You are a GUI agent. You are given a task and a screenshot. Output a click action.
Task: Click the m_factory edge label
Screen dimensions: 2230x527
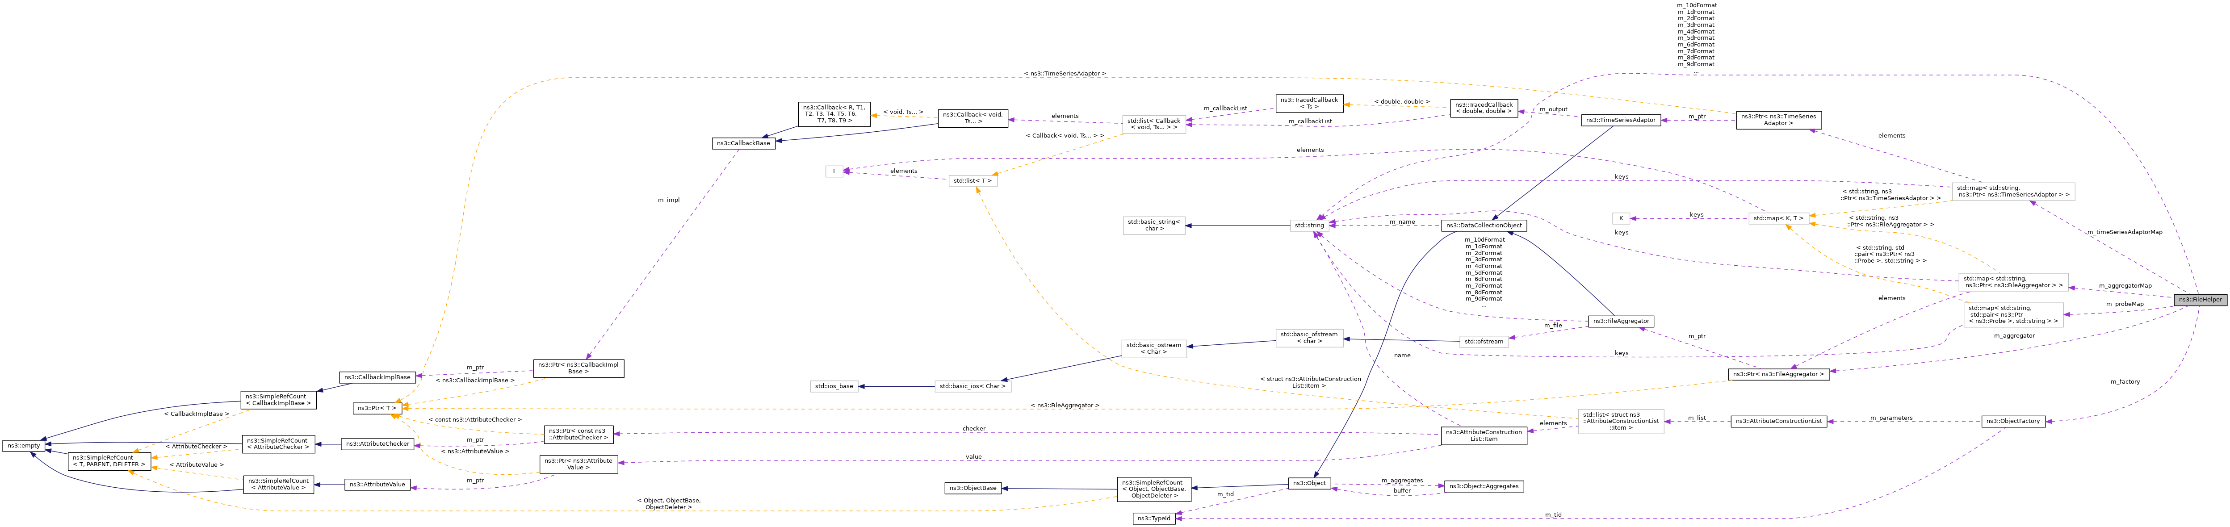pos(2125,381)
